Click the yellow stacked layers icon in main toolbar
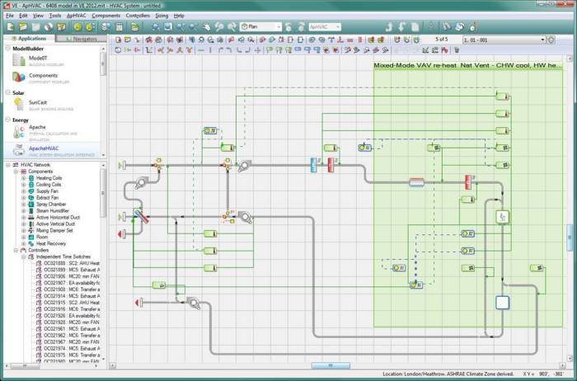Viewport: 577px width, 381px height. click(134, 27)
